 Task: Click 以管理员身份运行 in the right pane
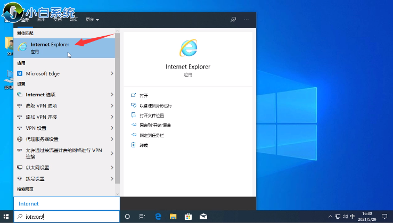click(x=155, y=105)
